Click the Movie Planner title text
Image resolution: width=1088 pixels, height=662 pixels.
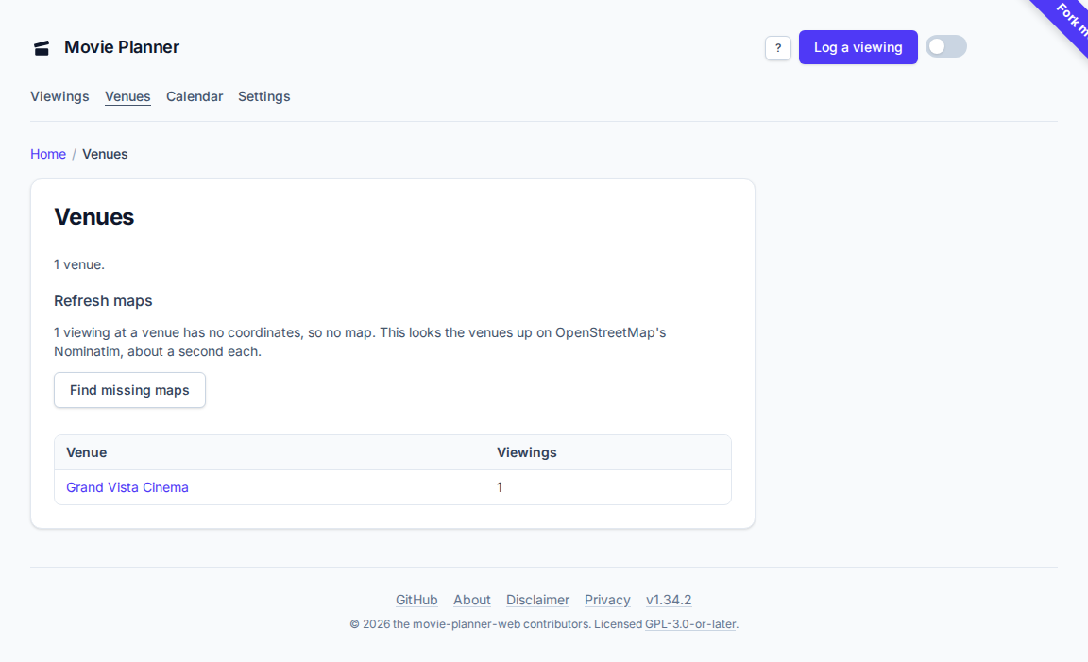tap(122, 47)
